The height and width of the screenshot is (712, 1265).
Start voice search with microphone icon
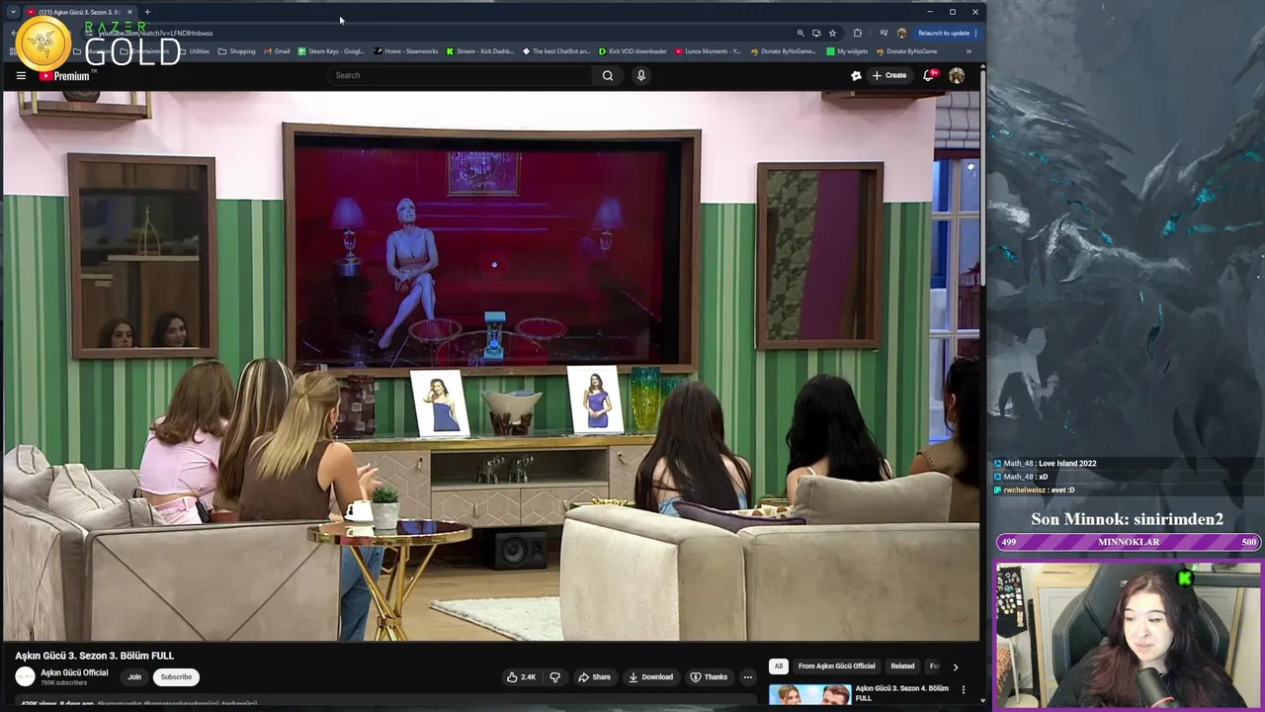[x=641, y=75]
